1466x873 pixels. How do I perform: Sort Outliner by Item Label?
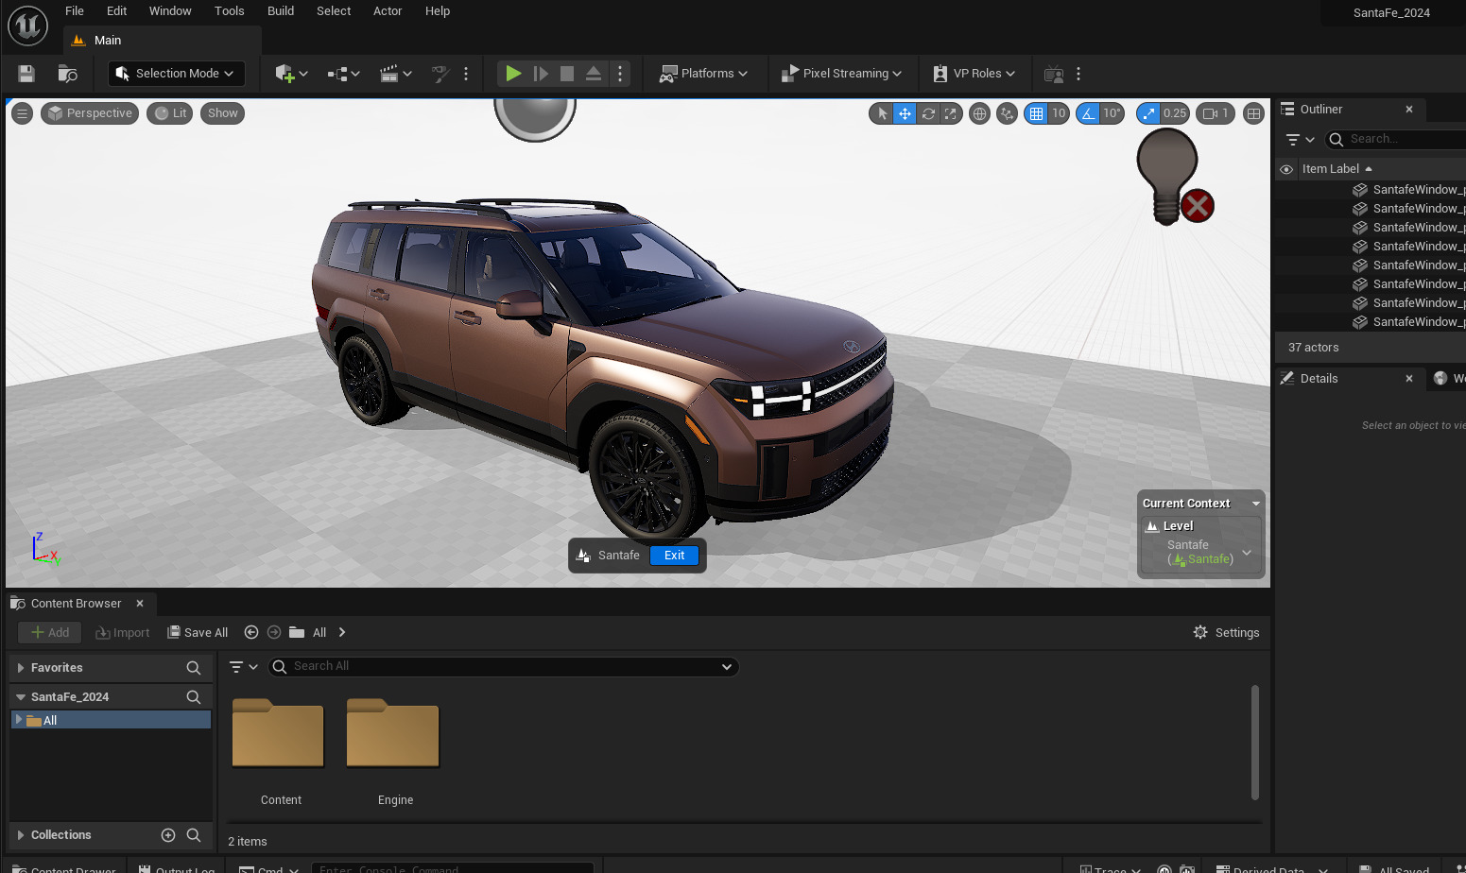[x=1337, y=169]
